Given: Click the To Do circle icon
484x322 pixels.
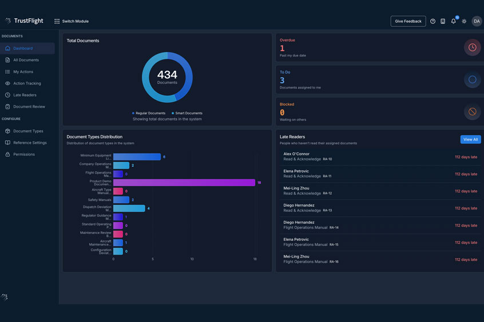Looking at the screenshot, I should 472,80.
